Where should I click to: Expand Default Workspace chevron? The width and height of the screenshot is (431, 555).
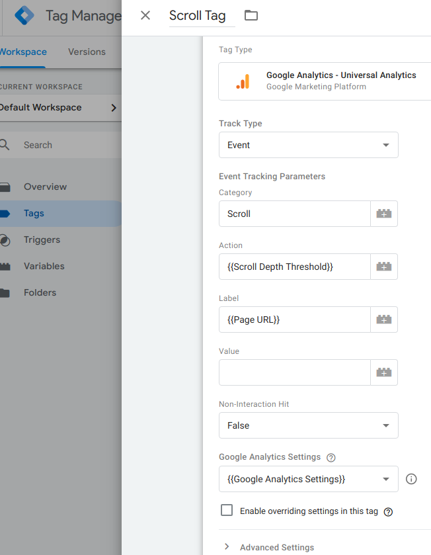coord(114,108)
